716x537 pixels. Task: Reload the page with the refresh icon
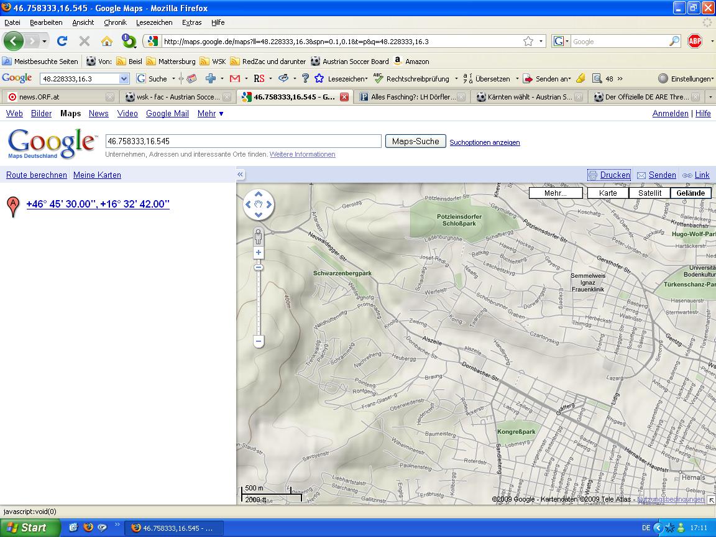(x=62, y=41)
